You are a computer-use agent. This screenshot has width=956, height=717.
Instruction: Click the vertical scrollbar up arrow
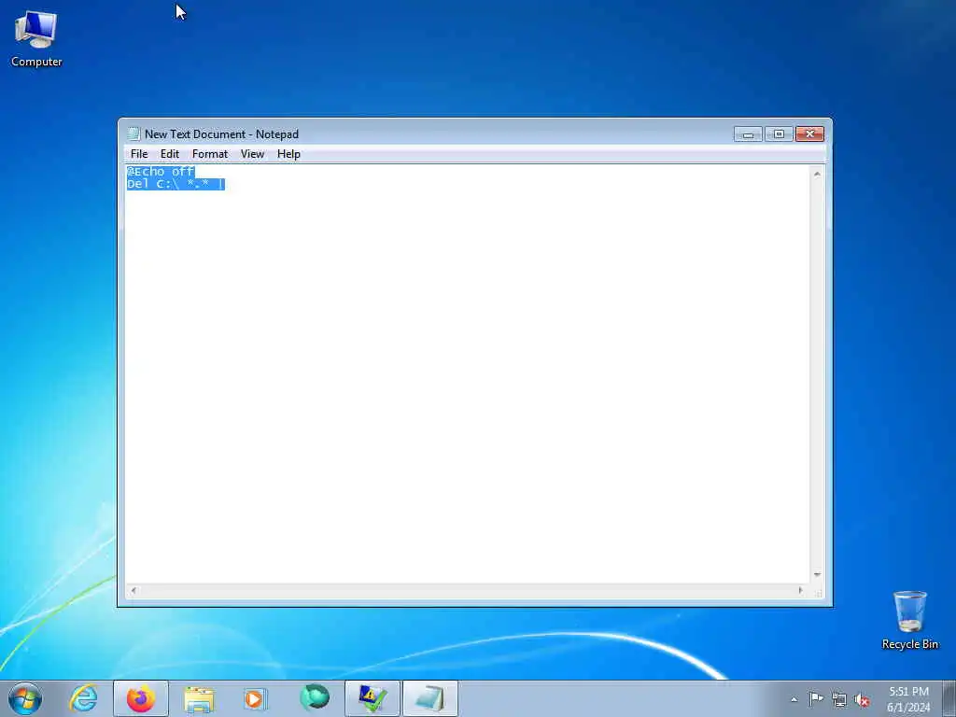(x=817, y=175)
